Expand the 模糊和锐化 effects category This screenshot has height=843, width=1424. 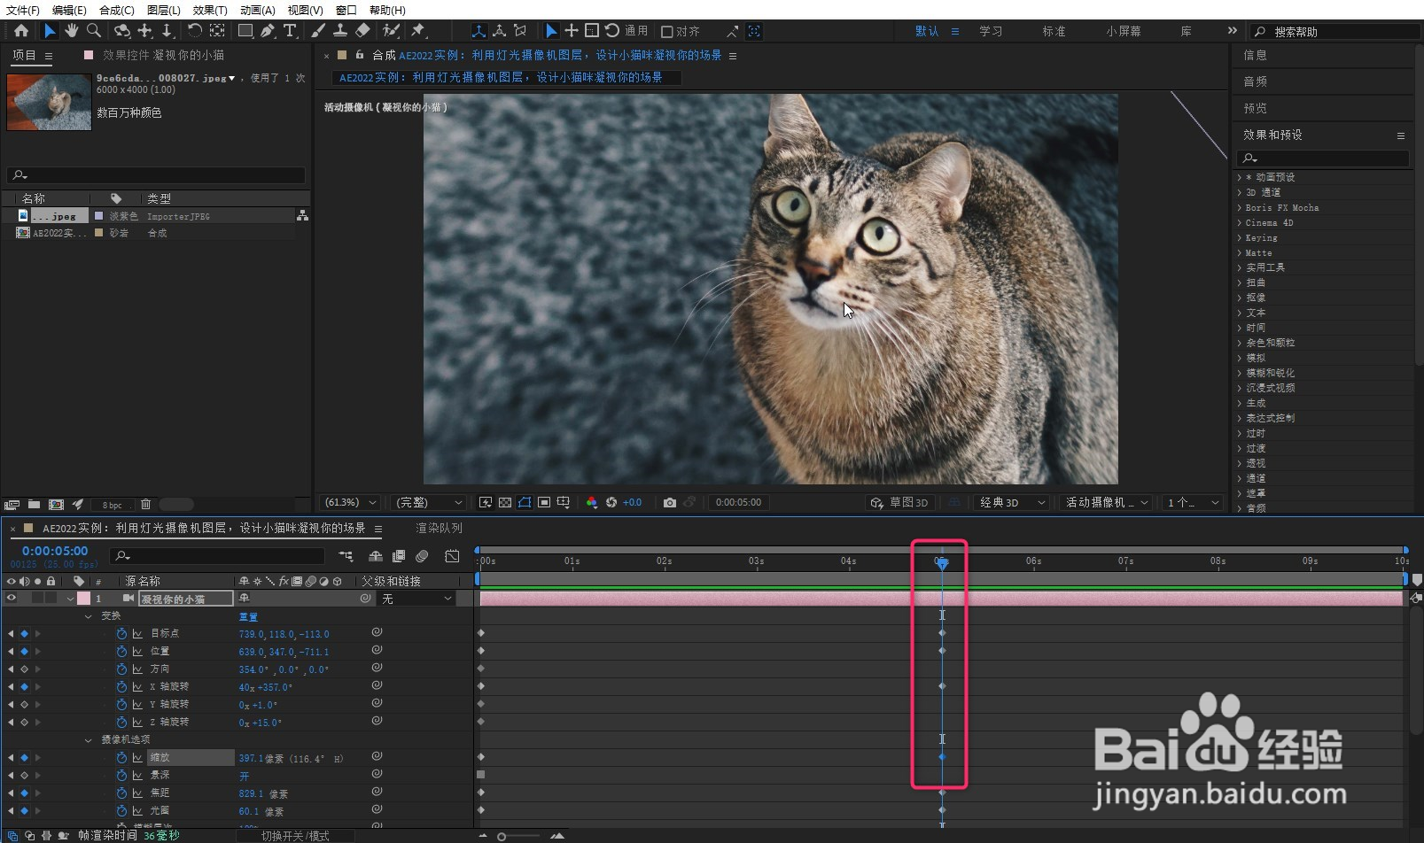1240,373
